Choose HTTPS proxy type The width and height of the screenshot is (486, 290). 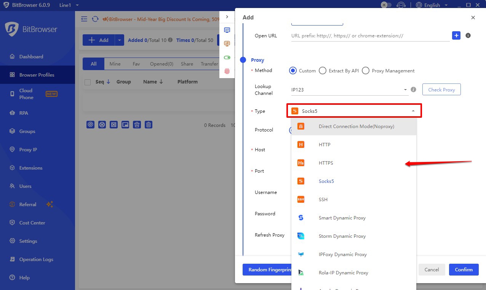click(354, 163)
